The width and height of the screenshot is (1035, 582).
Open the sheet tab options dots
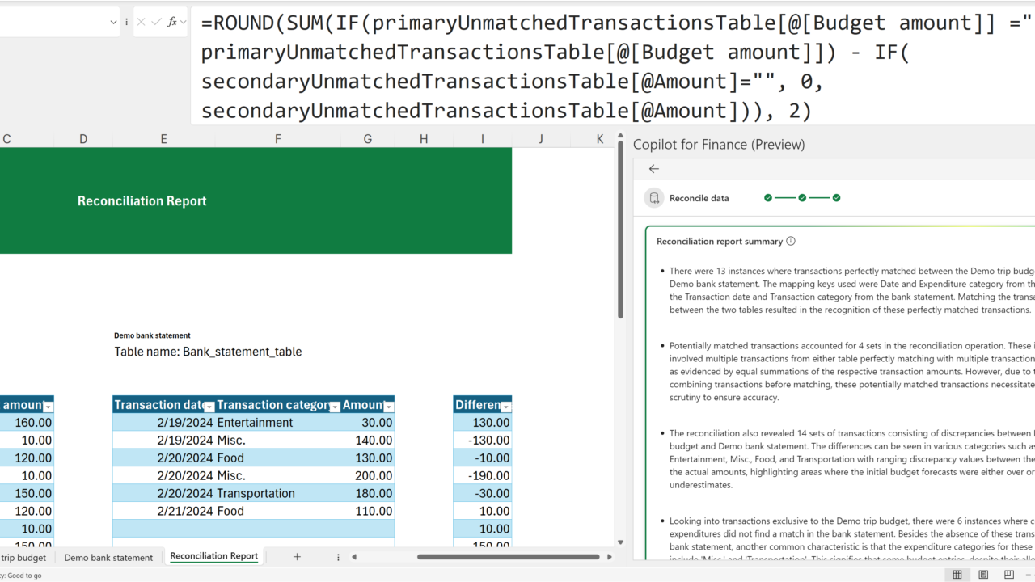338,557
